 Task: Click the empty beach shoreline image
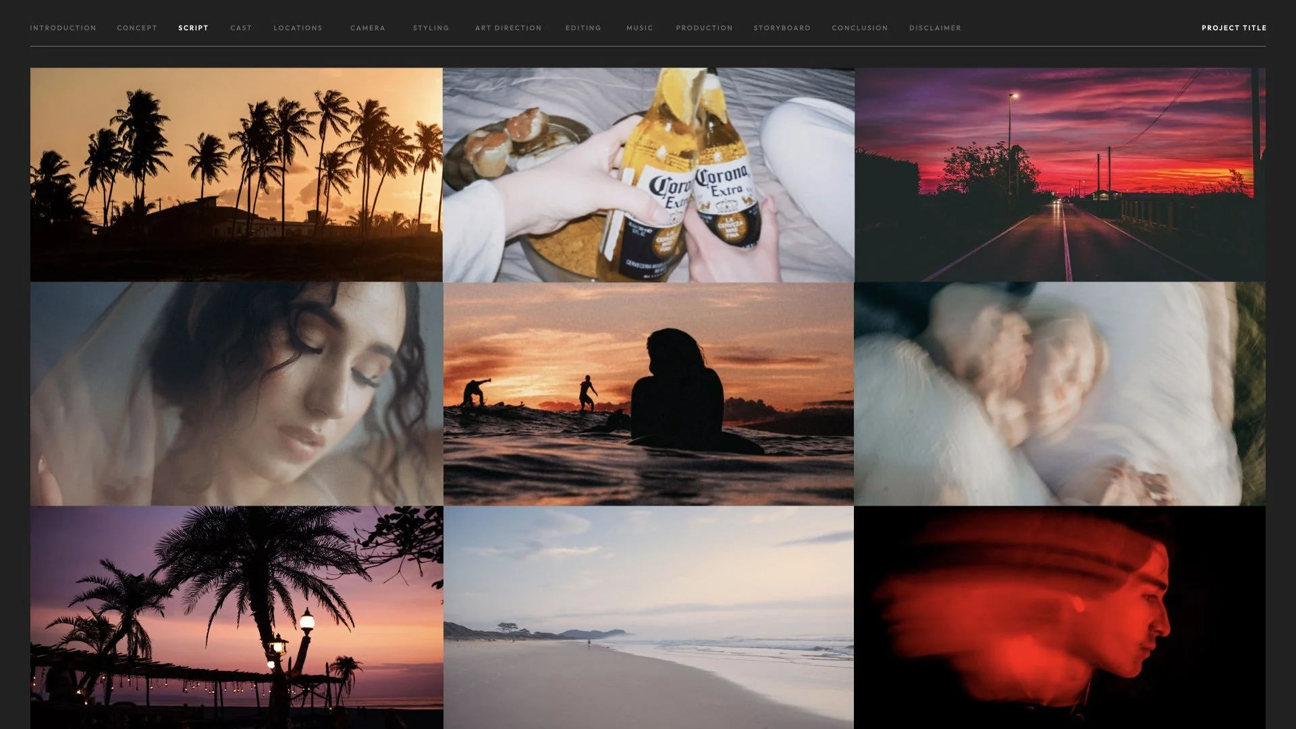pyautogui.click(x=648, y=617)
